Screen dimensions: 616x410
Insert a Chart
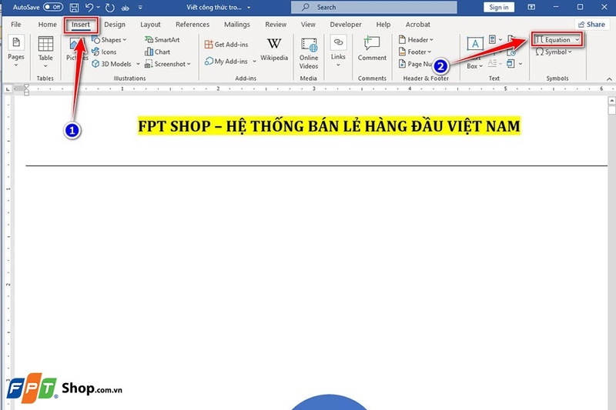pyautogui.click(x=158, y=52)
